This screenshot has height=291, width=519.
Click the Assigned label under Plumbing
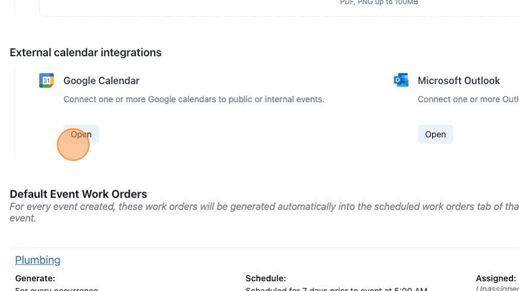click(x=496, y=278)
